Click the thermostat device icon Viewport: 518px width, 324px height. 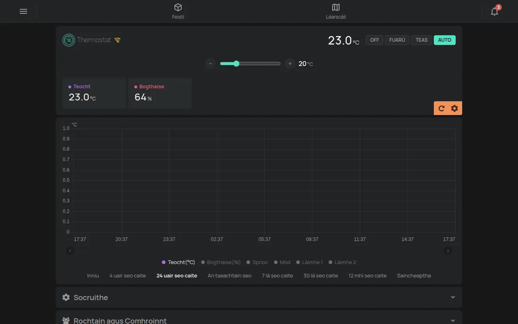[69, 40]
